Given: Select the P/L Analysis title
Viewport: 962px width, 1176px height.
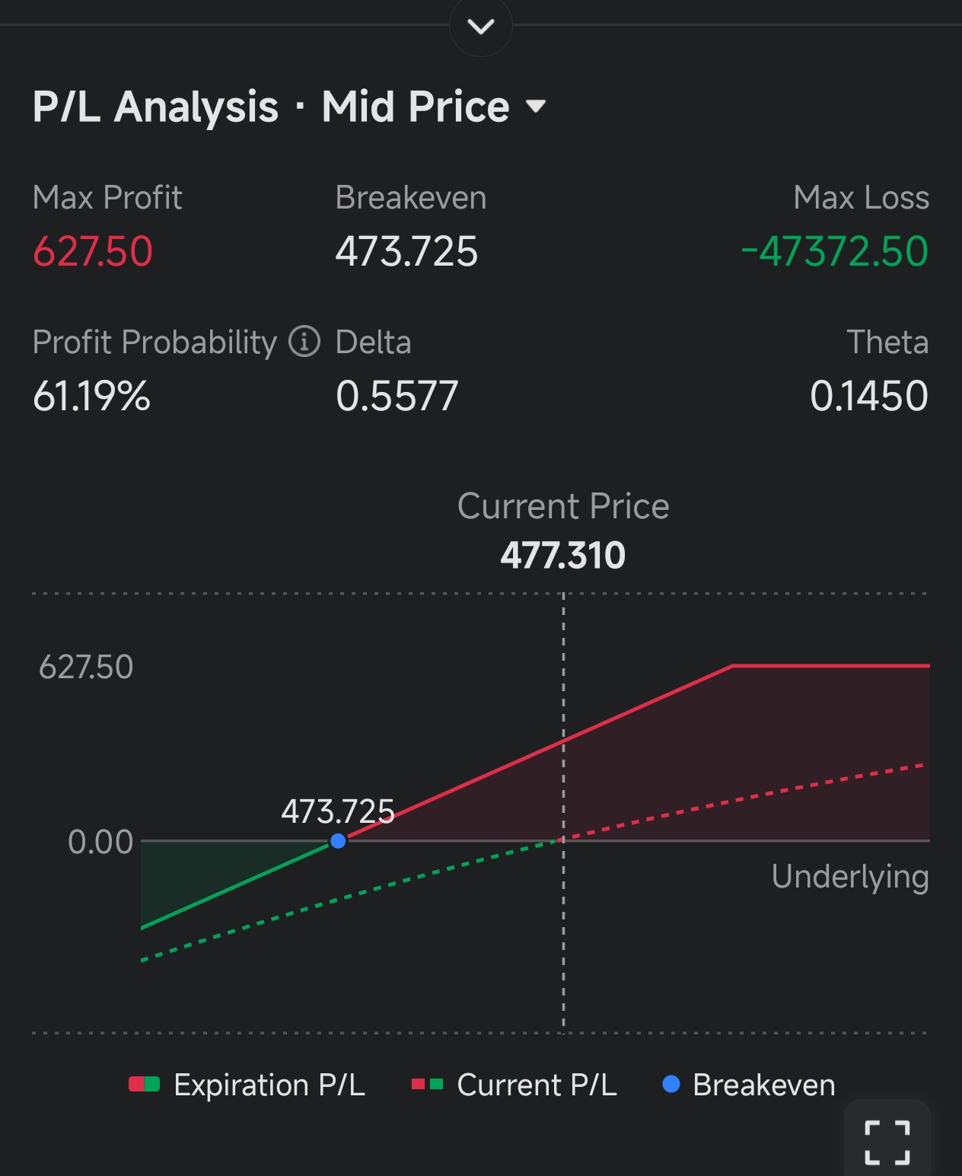Looking at the screenshot, I should [156, 107].
